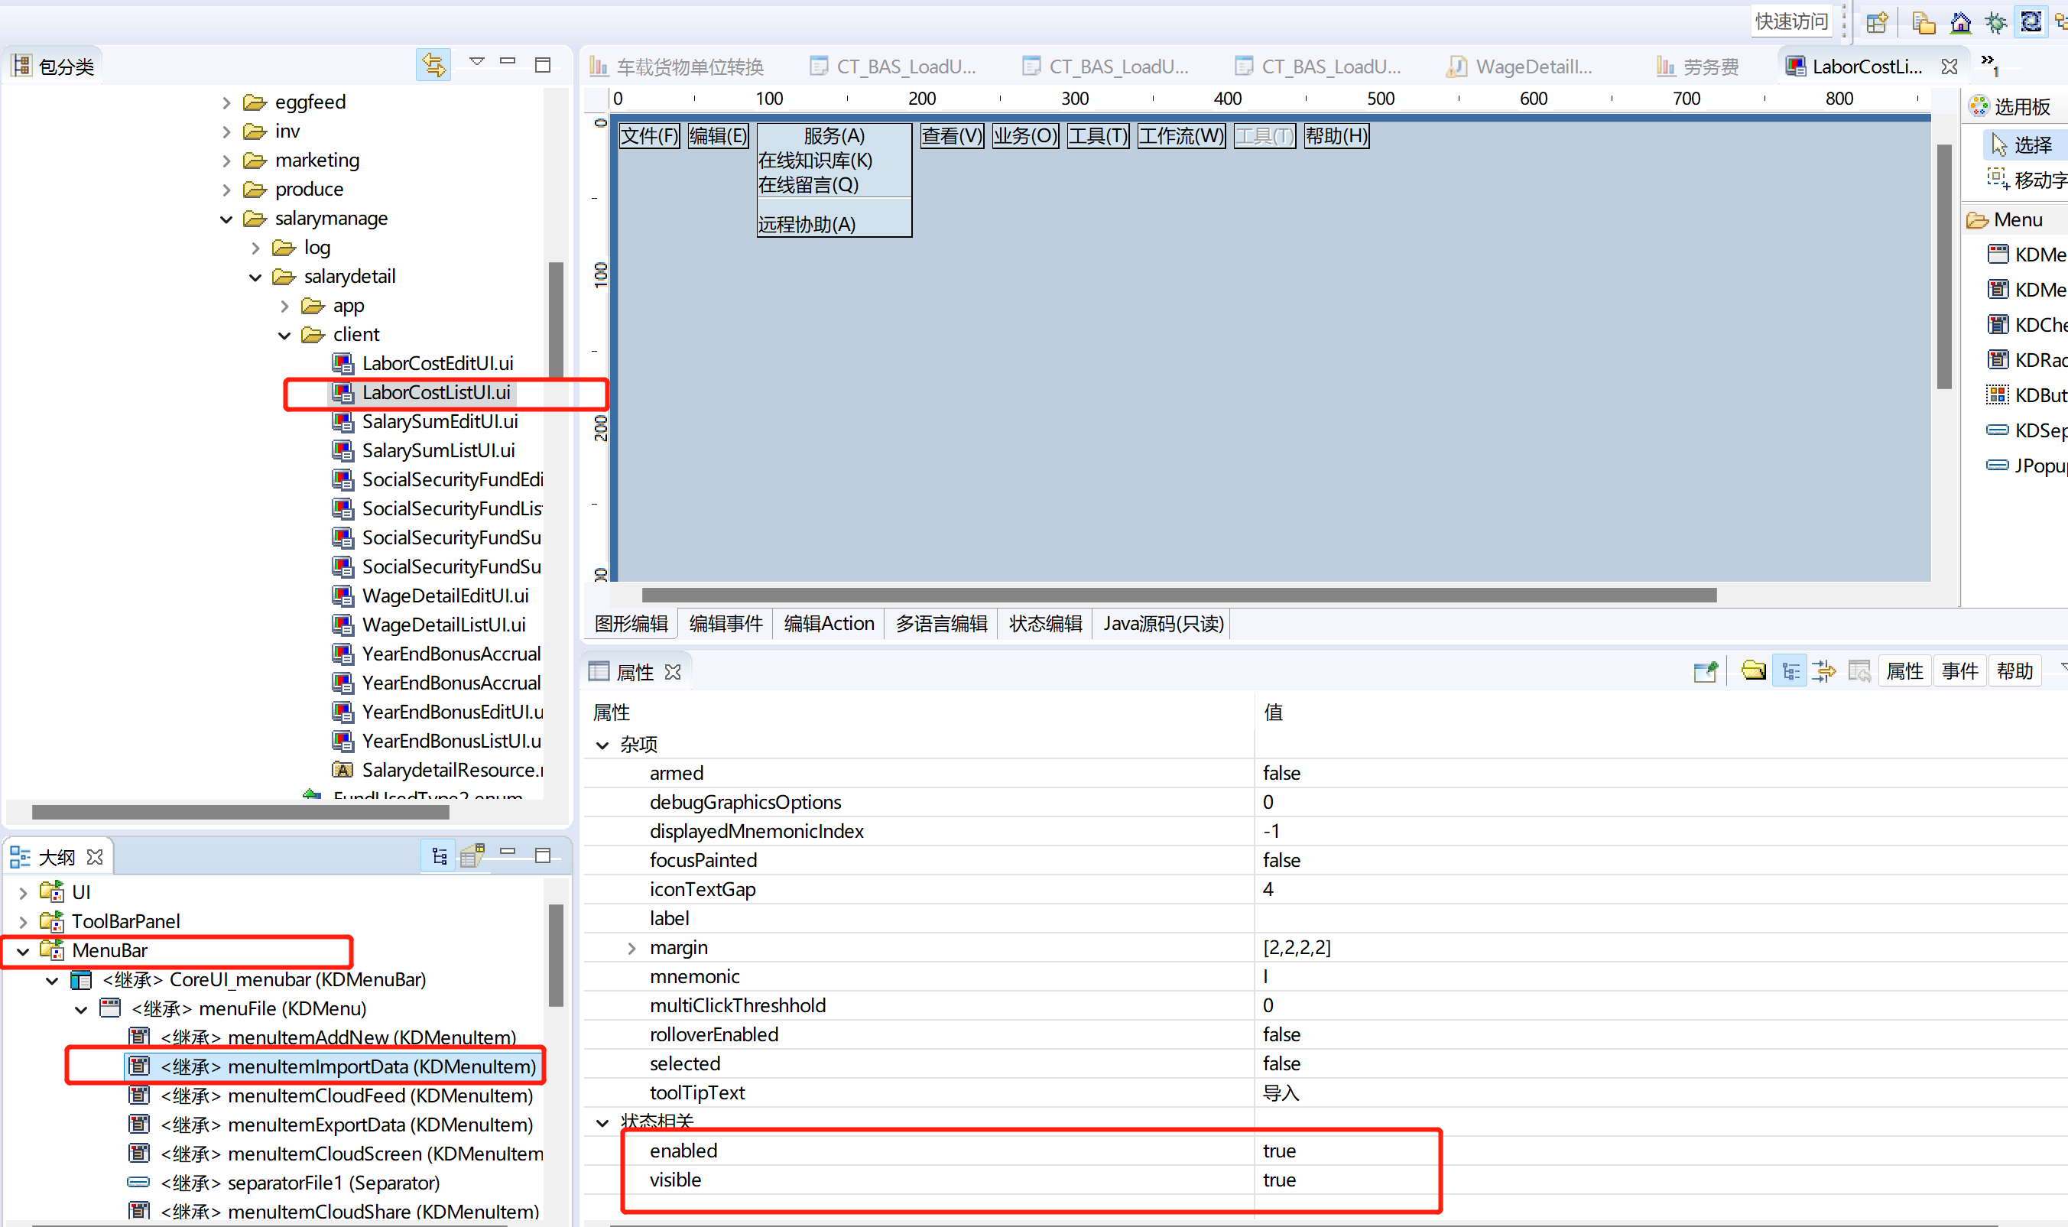Click the Debug perspective bug icon

[1995, 22]
